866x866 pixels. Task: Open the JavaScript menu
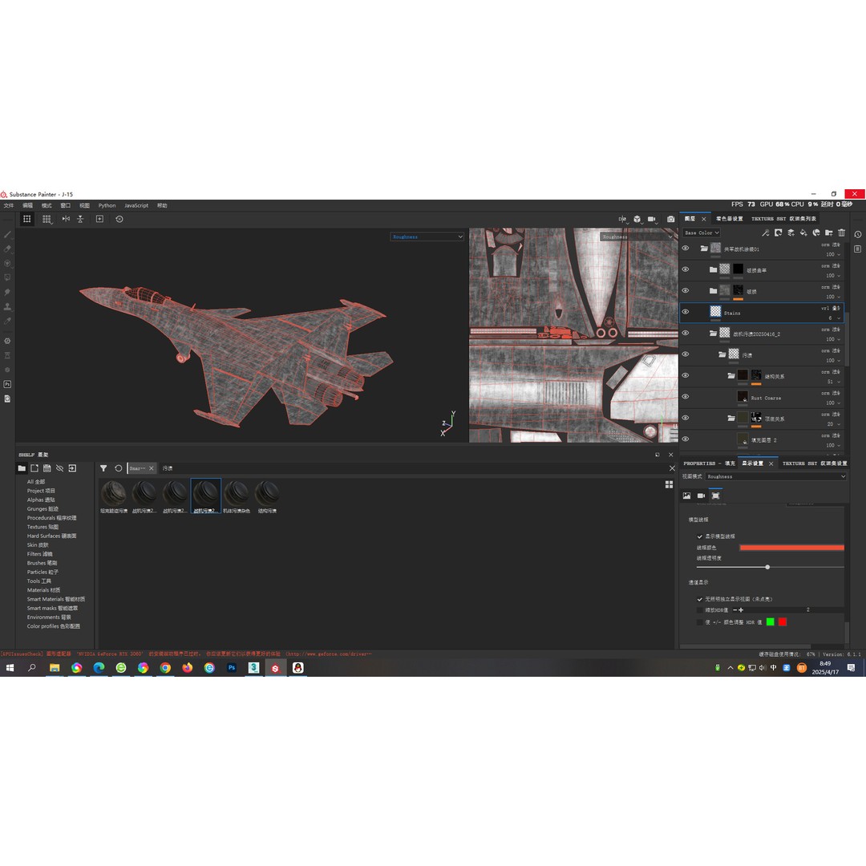pos(136,205)
